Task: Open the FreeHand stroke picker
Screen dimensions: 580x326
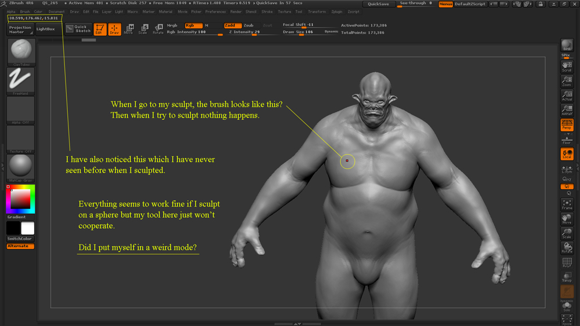Action: [21, 80]
